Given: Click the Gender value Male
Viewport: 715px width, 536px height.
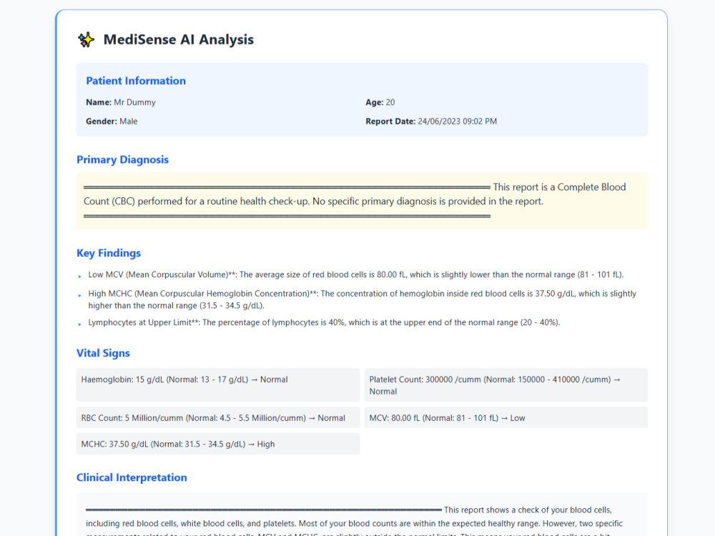Looking at the screenshot, I should (129, 121).
